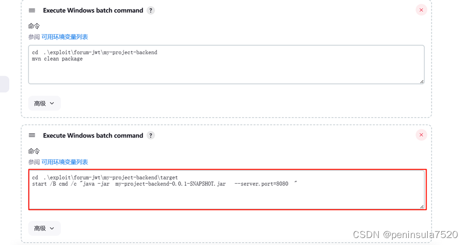This screenshot has height=245, width=466.
Task: Click resize grip of the java -jar command textarea
Action: (x=422, y=206)
